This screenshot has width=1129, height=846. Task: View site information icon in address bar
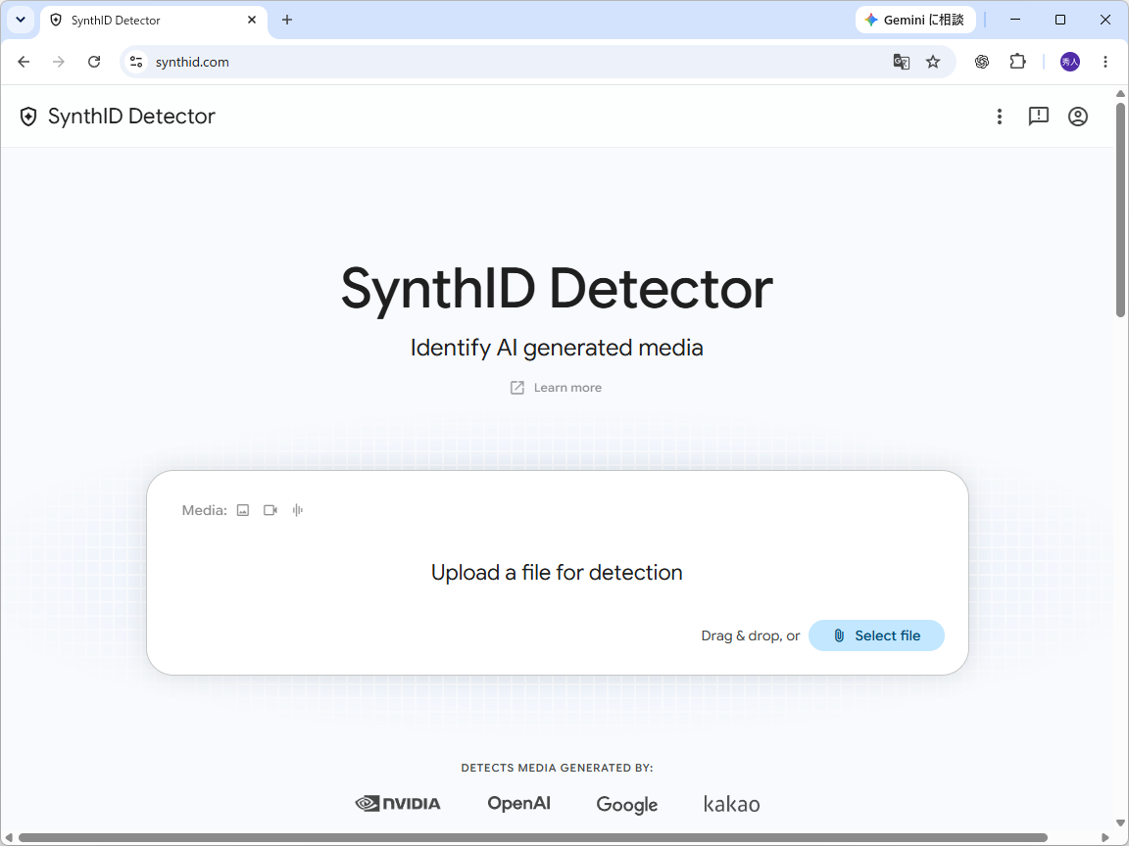coord(136,62)
